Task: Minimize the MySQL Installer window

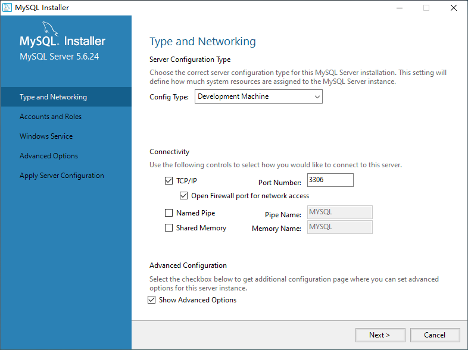Action: [x=400, y=8]
